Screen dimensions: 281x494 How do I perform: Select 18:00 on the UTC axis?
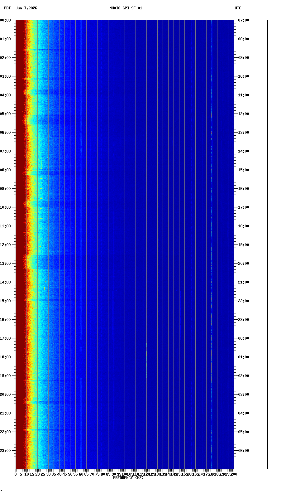coord(244,226)
